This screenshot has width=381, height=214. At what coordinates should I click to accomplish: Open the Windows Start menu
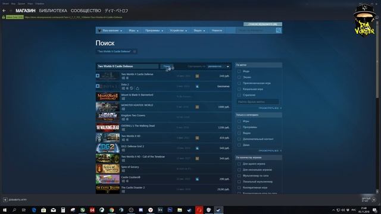5,210
